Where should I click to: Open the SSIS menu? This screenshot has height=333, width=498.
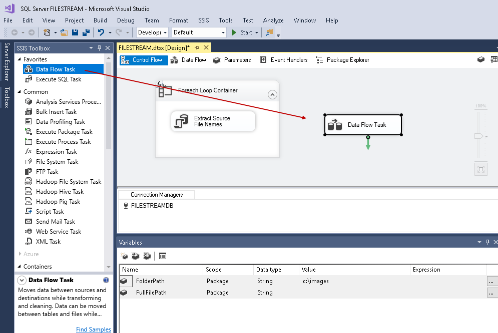[204, 20]
